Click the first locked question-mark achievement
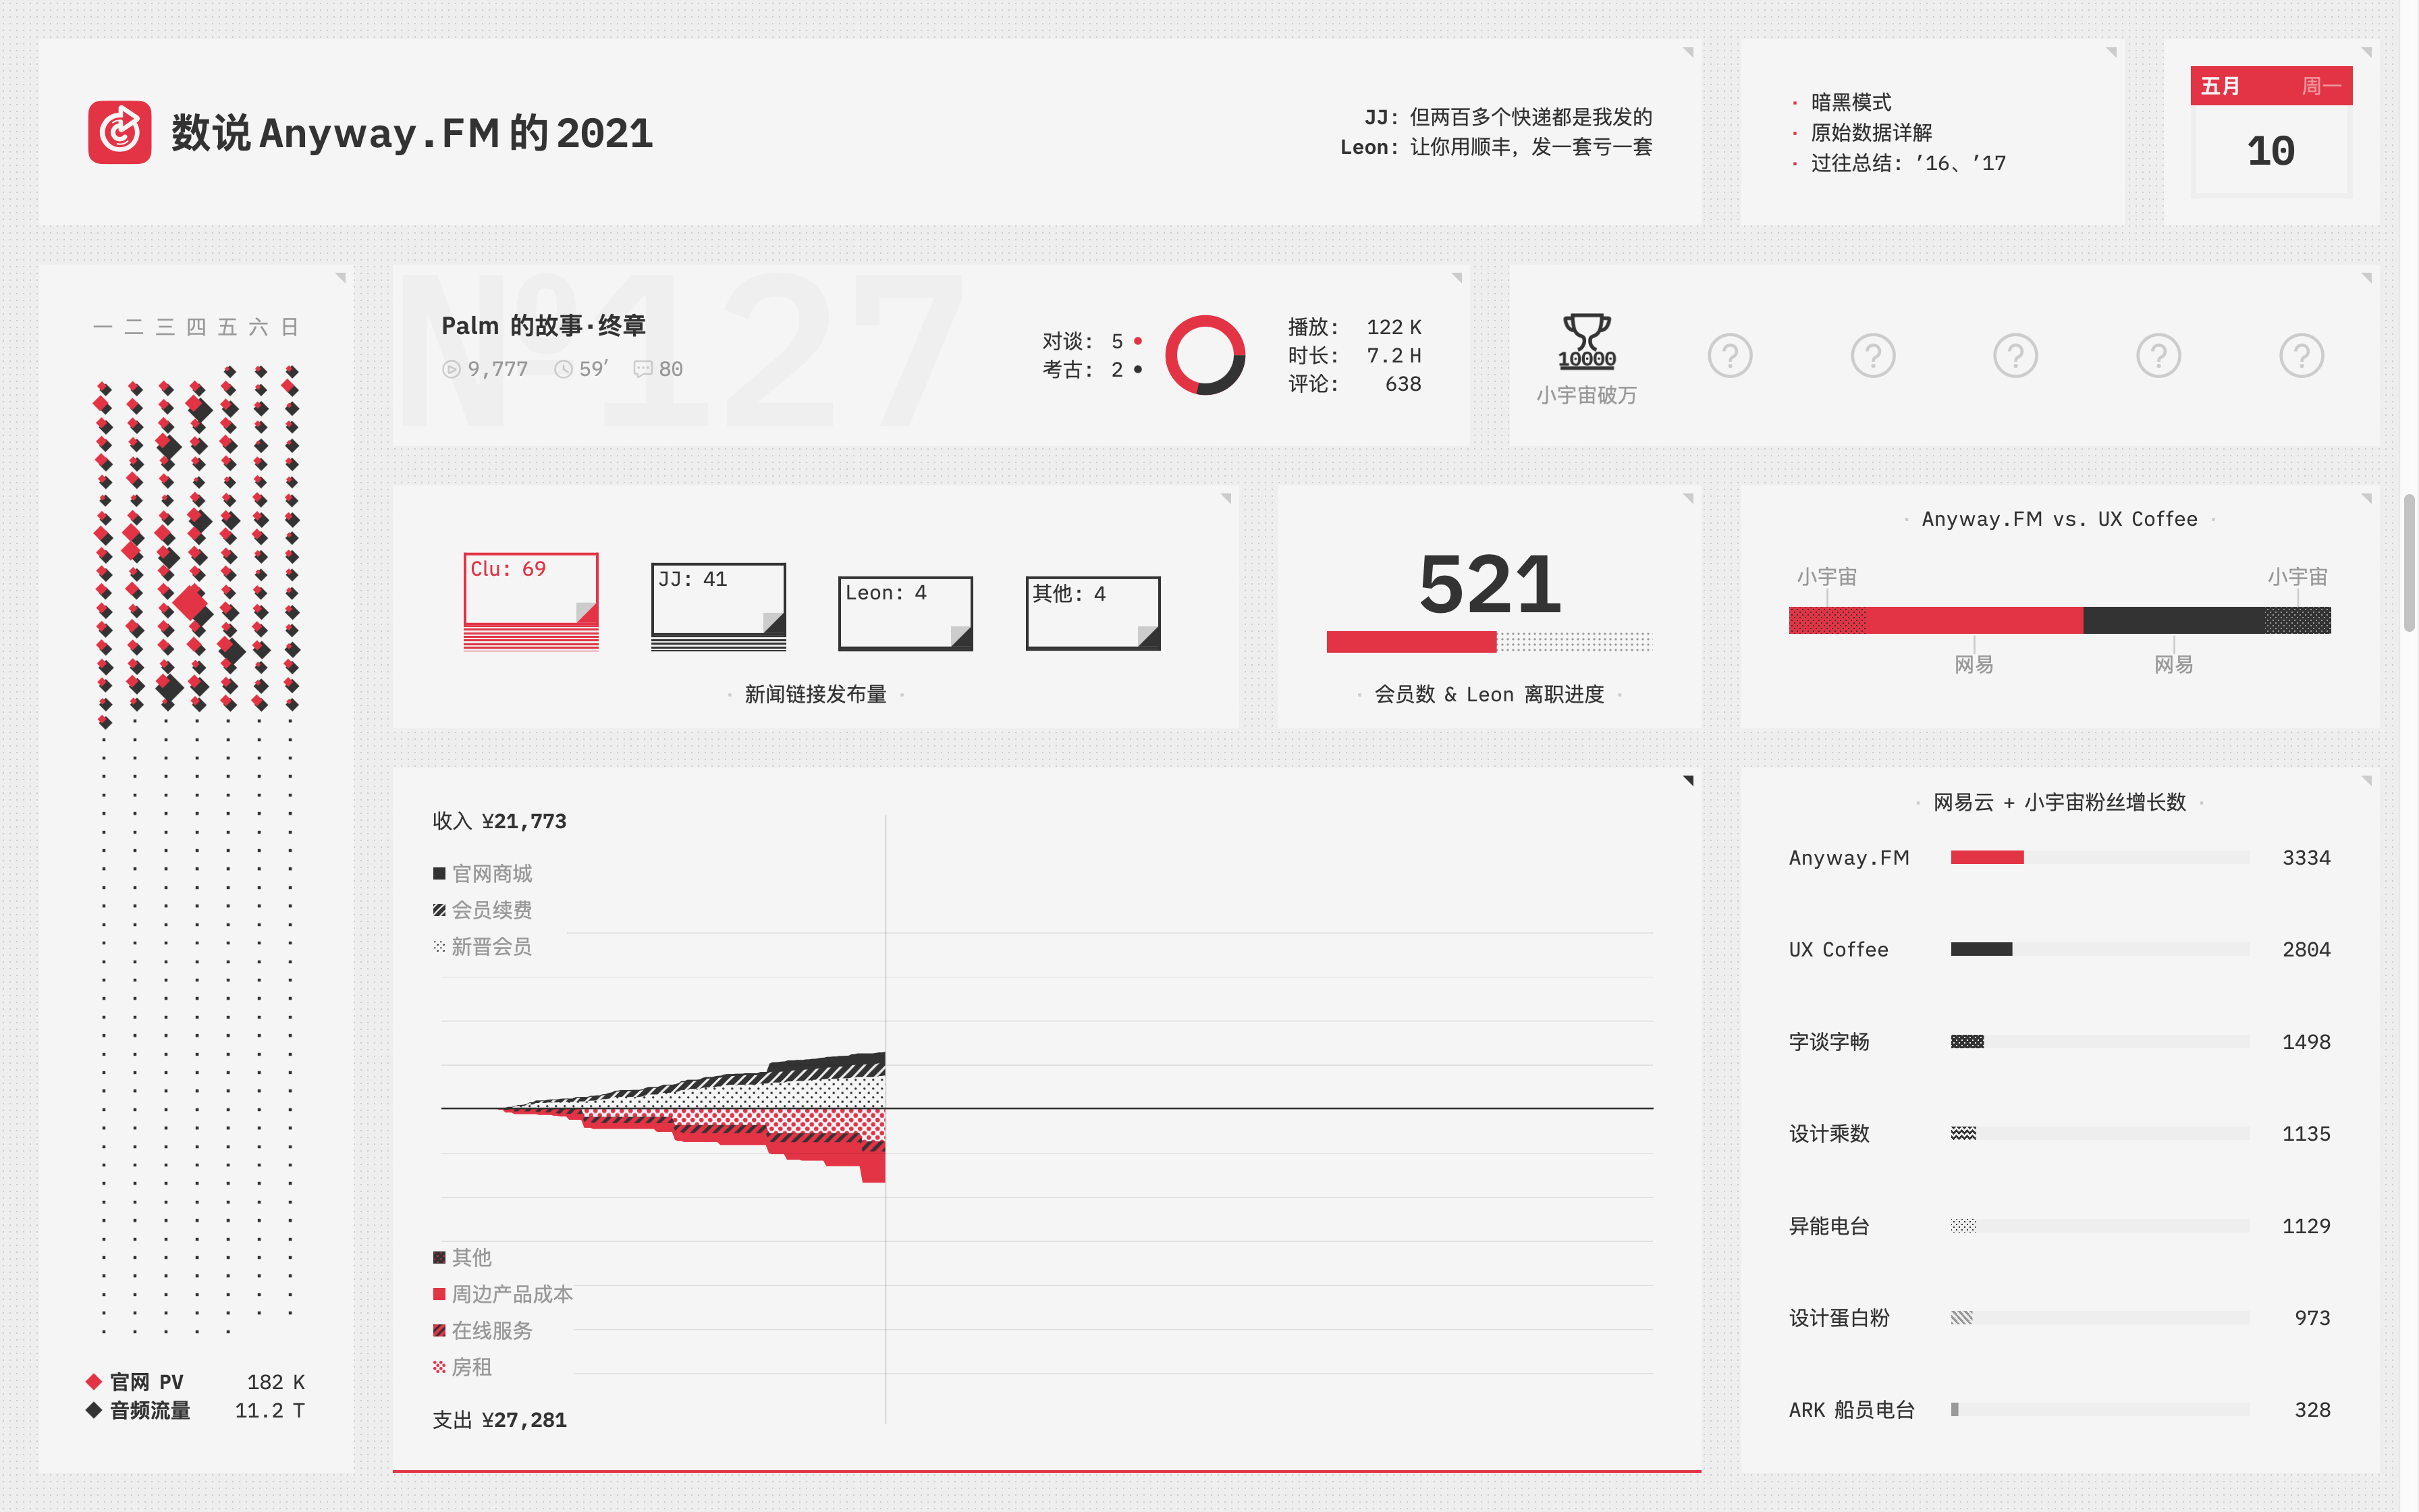Screen dimensions: 2419x1512 click(1729, 356)
